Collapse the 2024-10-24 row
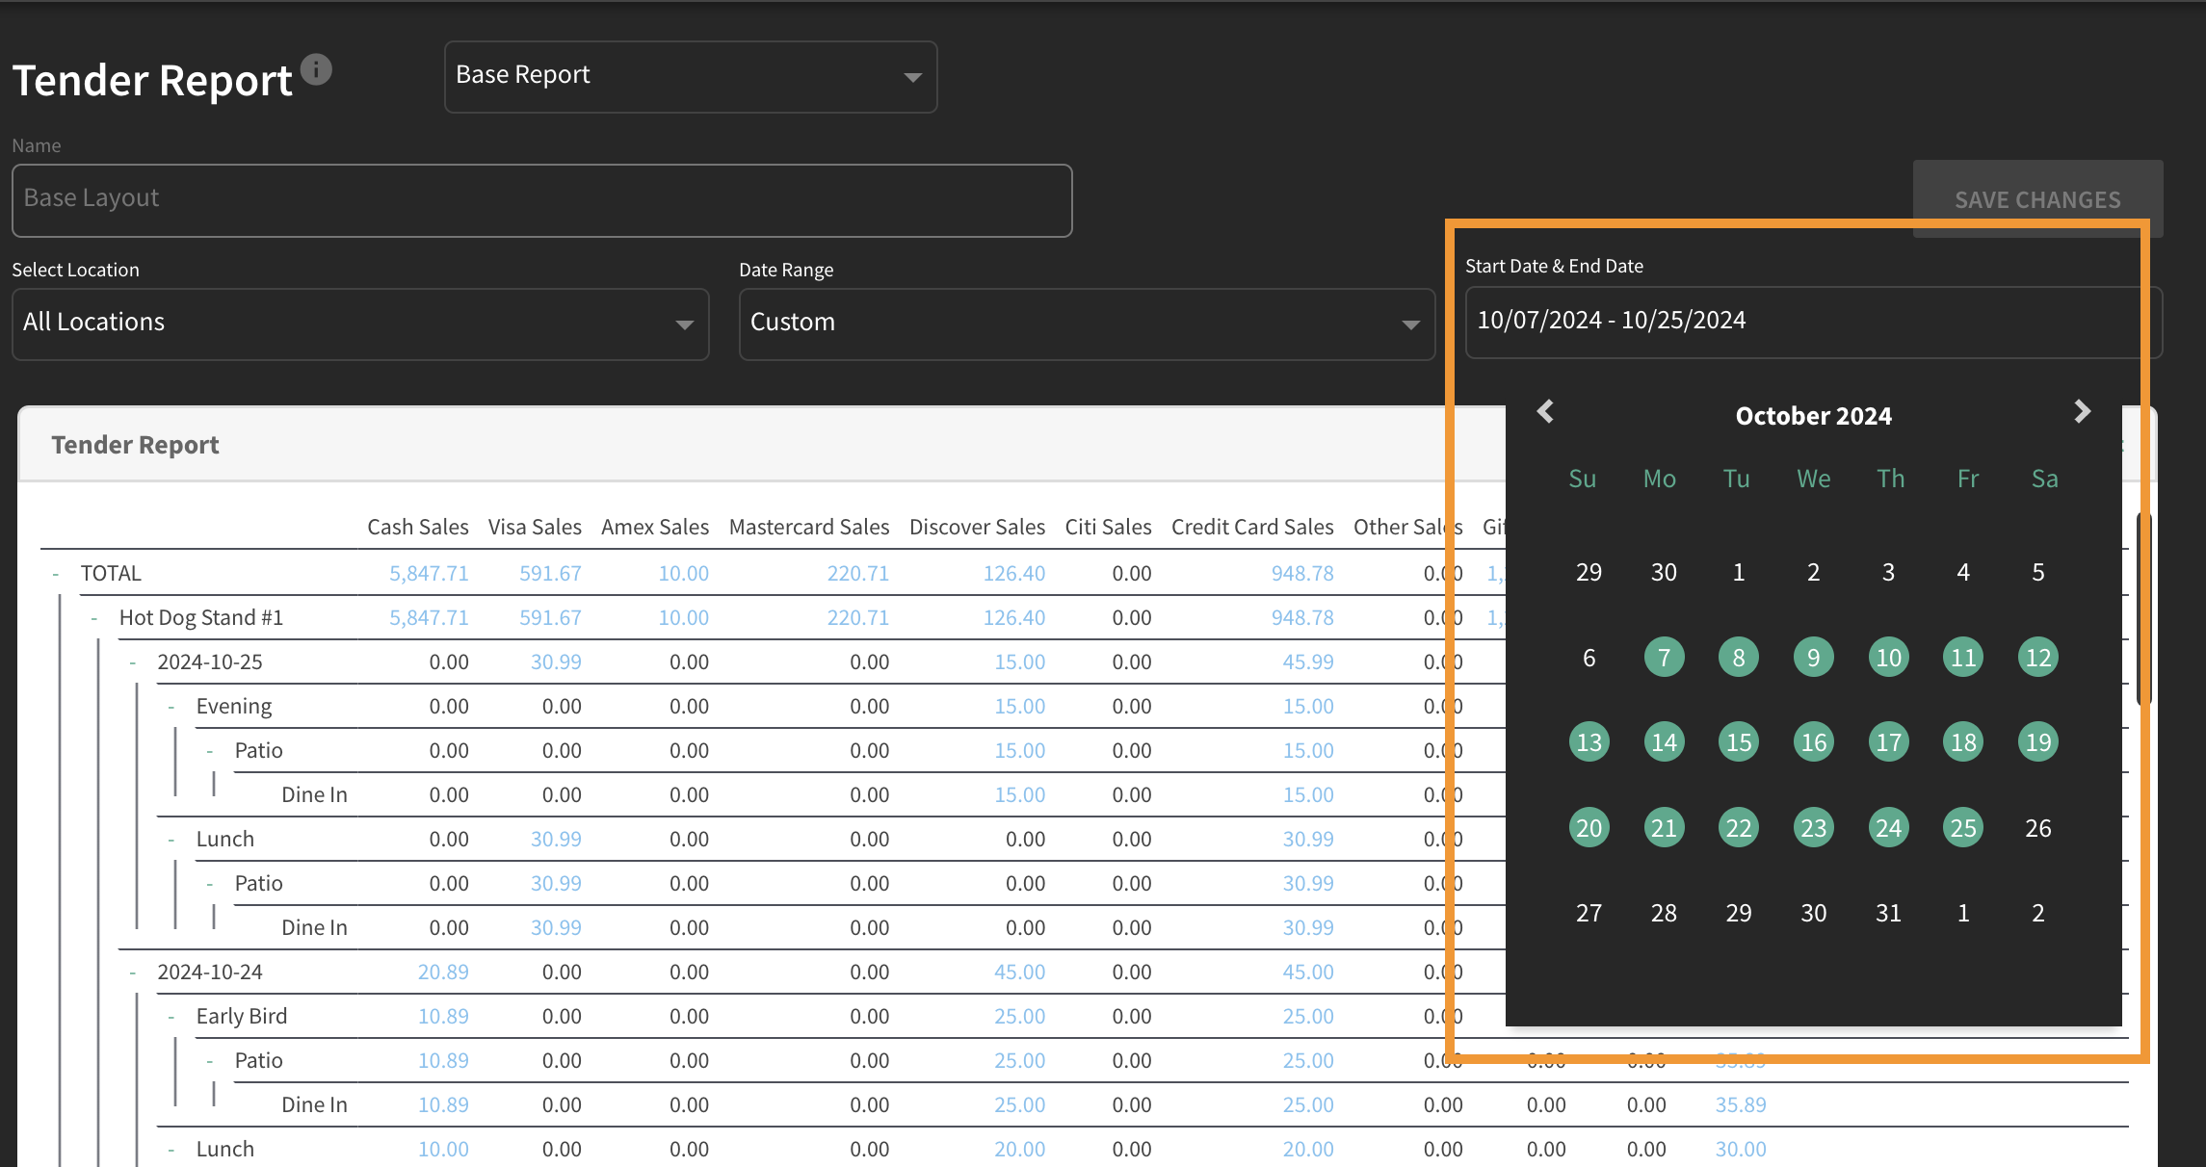Screen dimensions: 2206x1167 133,972
